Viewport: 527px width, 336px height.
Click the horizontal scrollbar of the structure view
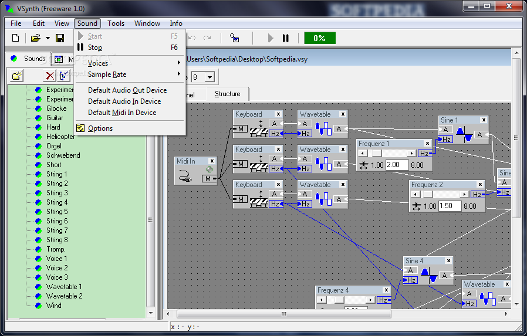284,314
